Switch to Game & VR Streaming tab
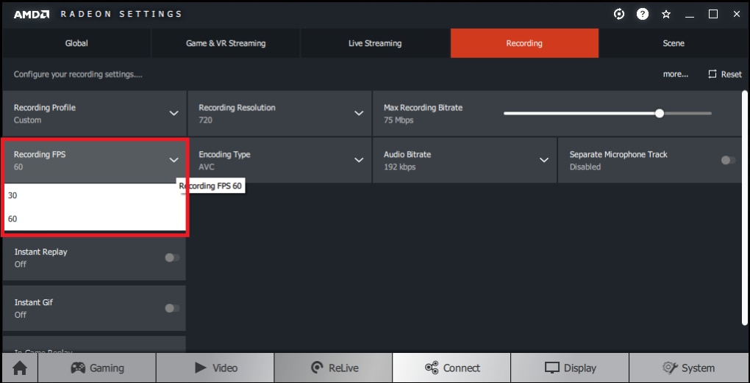 tap(226, 43)
